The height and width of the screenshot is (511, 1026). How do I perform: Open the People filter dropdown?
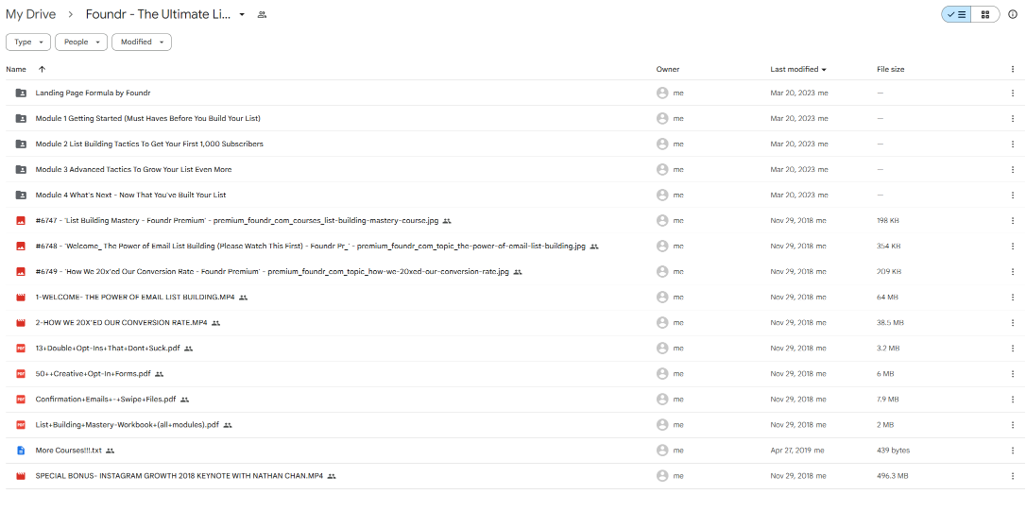tap(81, 42)
